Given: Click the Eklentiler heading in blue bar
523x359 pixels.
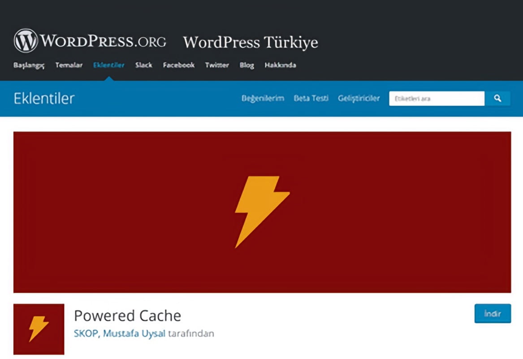Looking at the screenshot, I should pos(44,99).
